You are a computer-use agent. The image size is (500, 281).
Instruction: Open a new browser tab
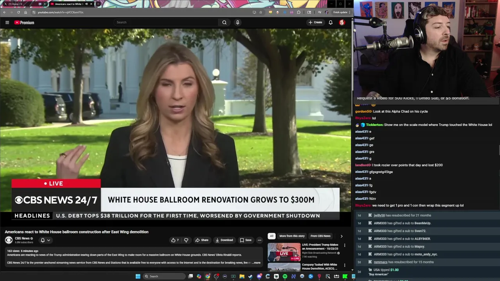[98, 4]
